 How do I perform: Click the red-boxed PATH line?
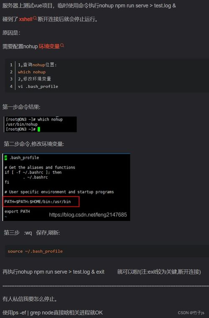click(x=41, y=202)
